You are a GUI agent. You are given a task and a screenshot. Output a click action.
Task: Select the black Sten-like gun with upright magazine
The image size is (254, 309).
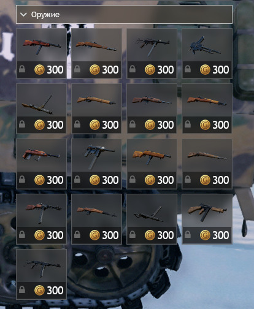pyautogui.click(x=152, y=219)
